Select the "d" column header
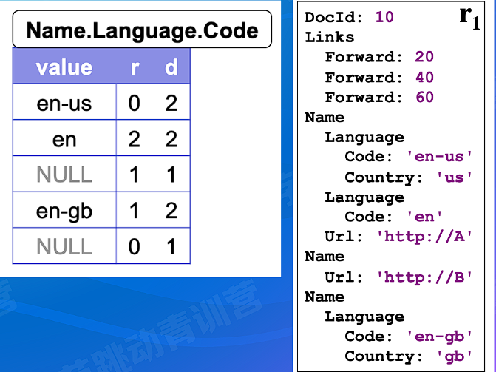 click(171, 67)
